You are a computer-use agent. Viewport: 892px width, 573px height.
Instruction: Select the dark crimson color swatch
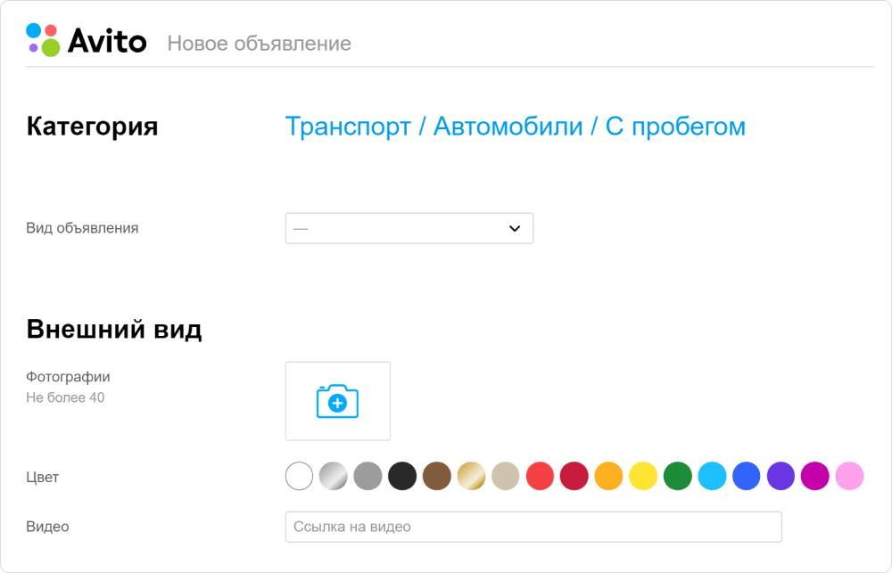574,476
